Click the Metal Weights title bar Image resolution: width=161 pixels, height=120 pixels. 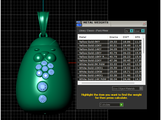coord(111,24)
